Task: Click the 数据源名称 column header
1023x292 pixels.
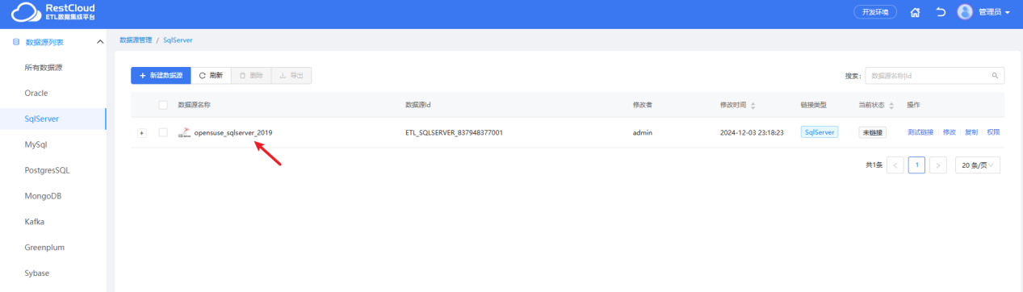Action: click(x=194, y=105)
